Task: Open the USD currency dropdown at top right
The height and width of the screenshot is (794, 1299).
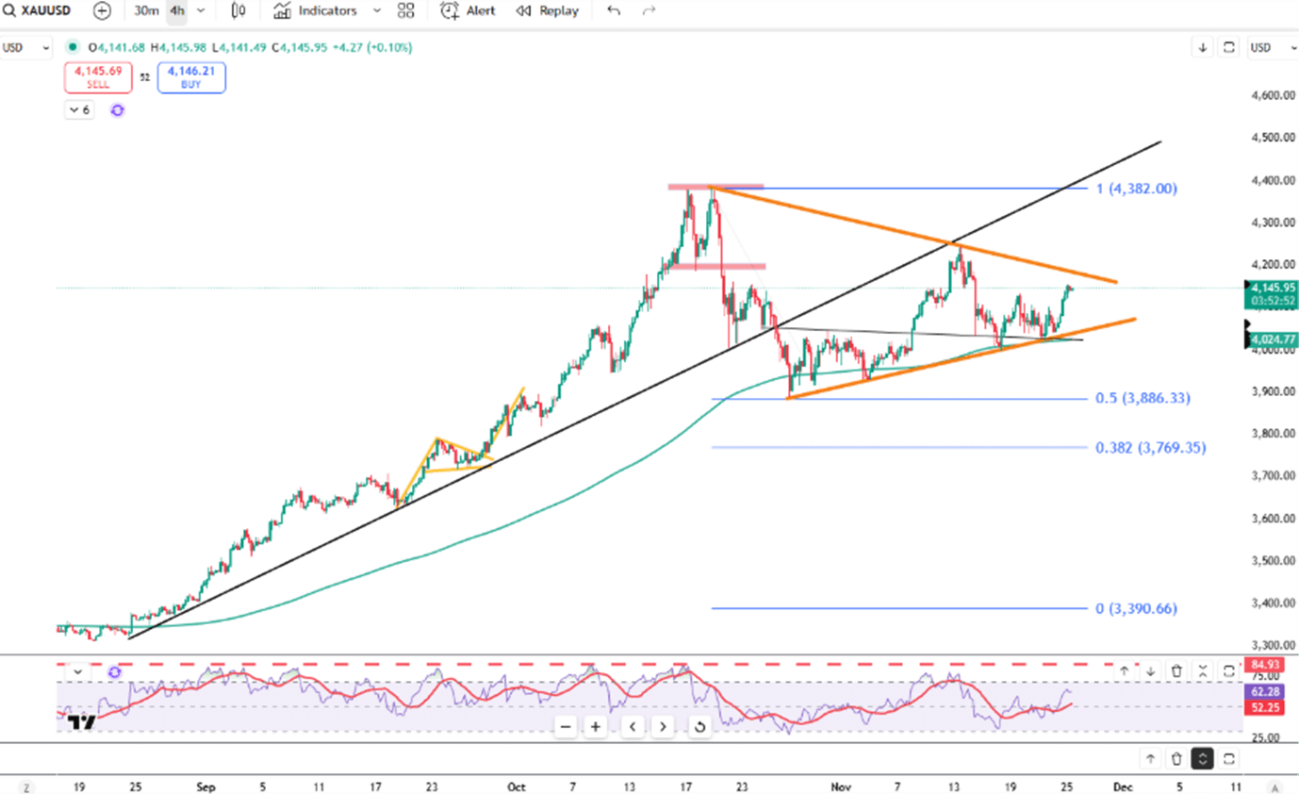Action: click(1266, 47)
